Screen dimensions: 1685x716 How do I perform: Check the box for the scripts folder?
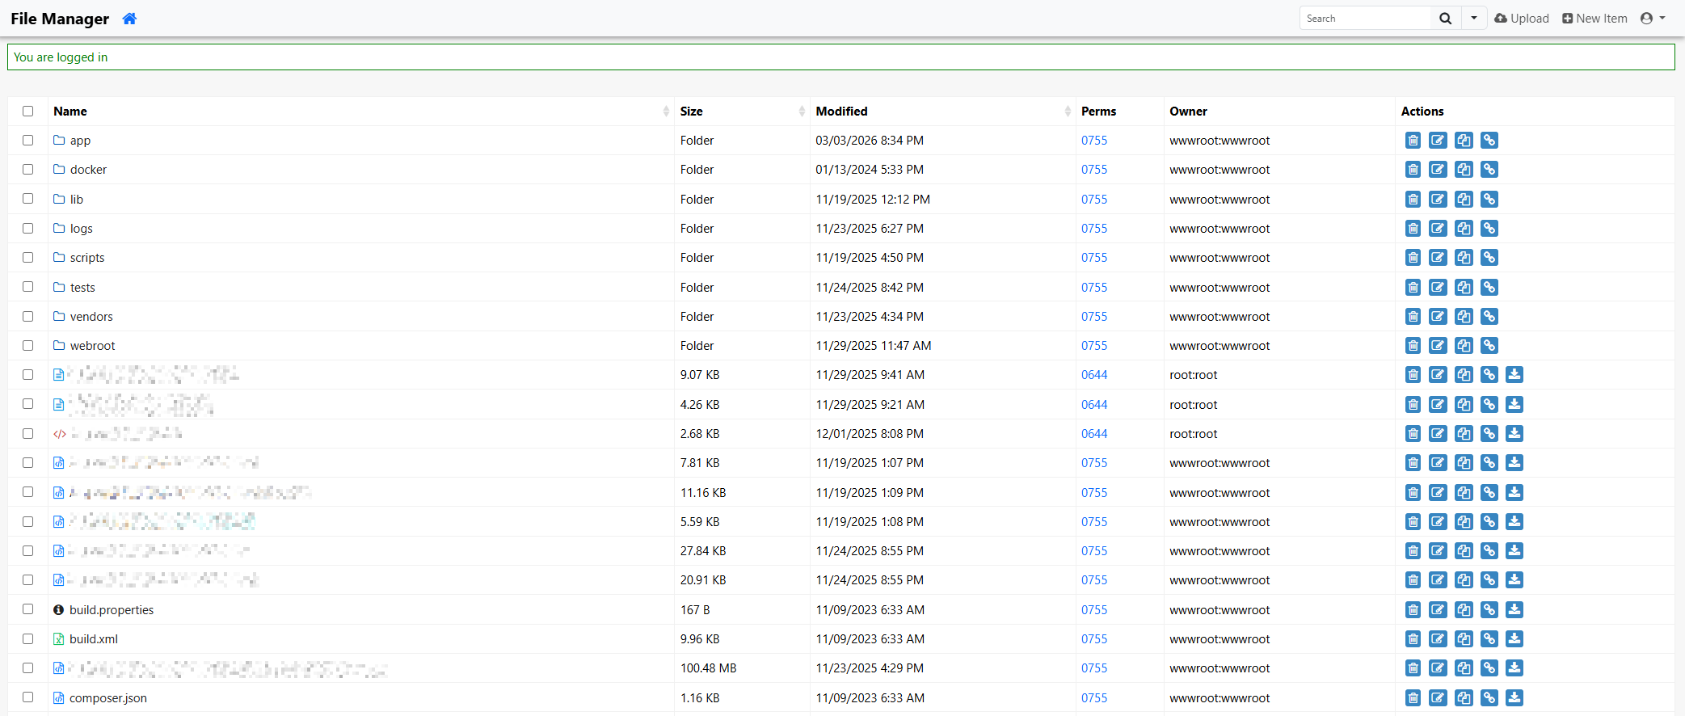(28, 258)
